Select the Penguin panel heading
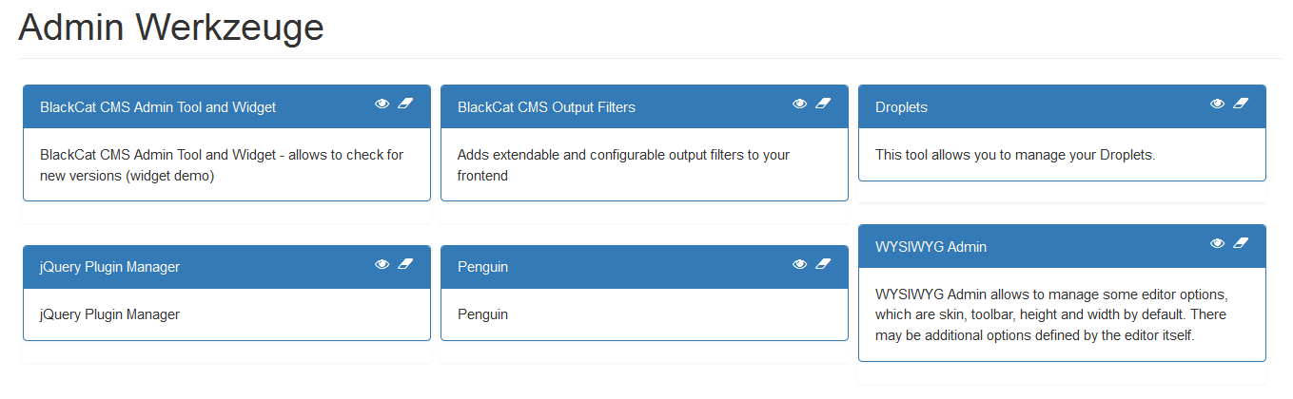The height and width of the screenshot is (399, 1293). (482, 268)
